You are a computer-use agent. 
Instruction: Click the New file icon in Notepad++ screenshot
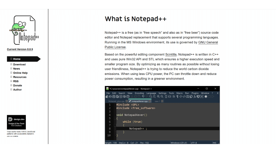coord(107,97)
